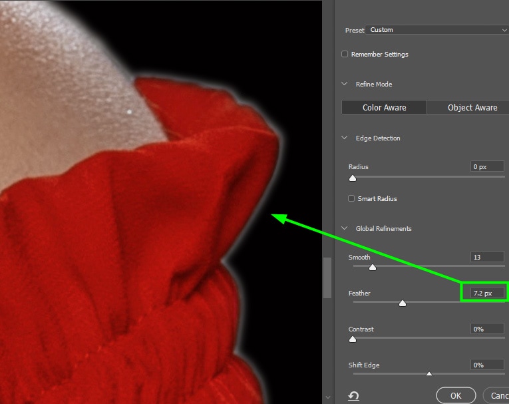The width and height of the screenshot is (509, 404).
Task: Click the Cancel button
Action: (496, 395)
